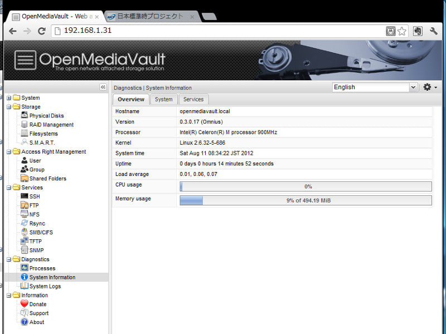Open the Physical Disks icon in Storage
Viewport: 446px width, 334px height.
coord(25,115)
